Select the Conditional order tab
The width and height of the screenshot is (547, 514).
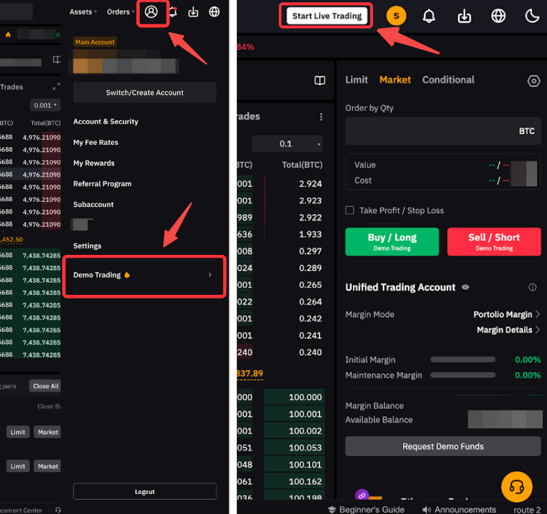448,80
